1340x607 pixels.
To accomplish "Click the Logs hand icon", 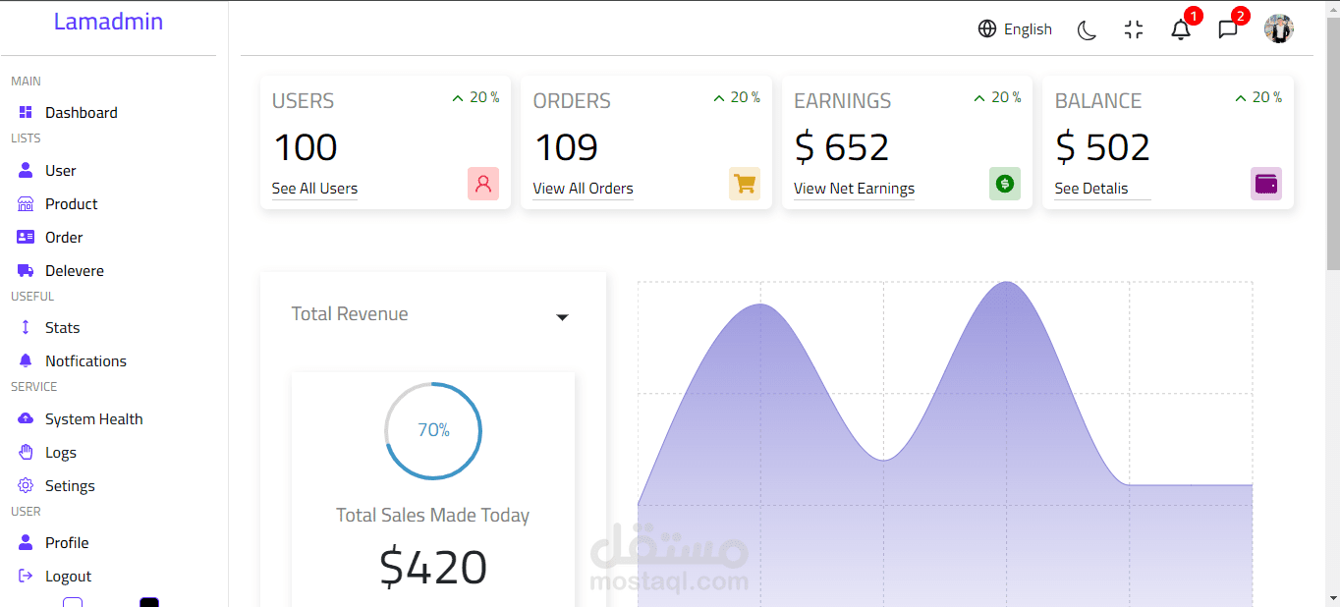I will (26, 452).
